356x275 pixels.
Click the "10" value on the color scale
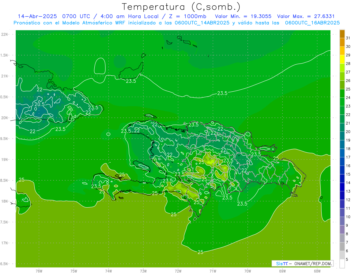[348, 217]
